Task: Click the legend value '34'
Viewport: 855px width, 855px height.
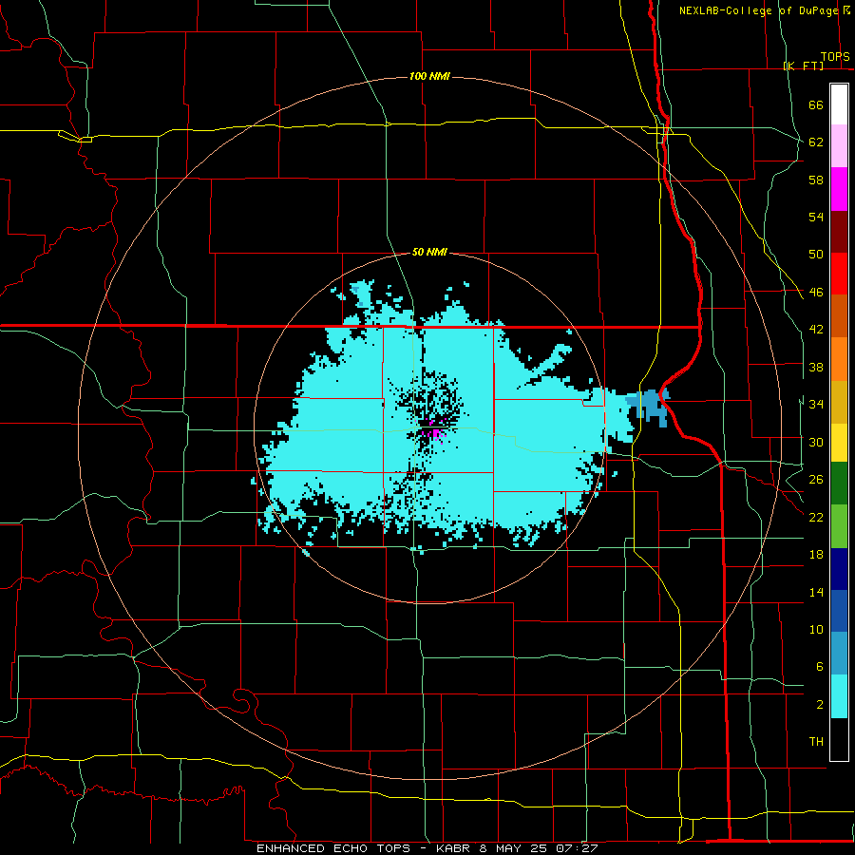Action: point(816,405)
